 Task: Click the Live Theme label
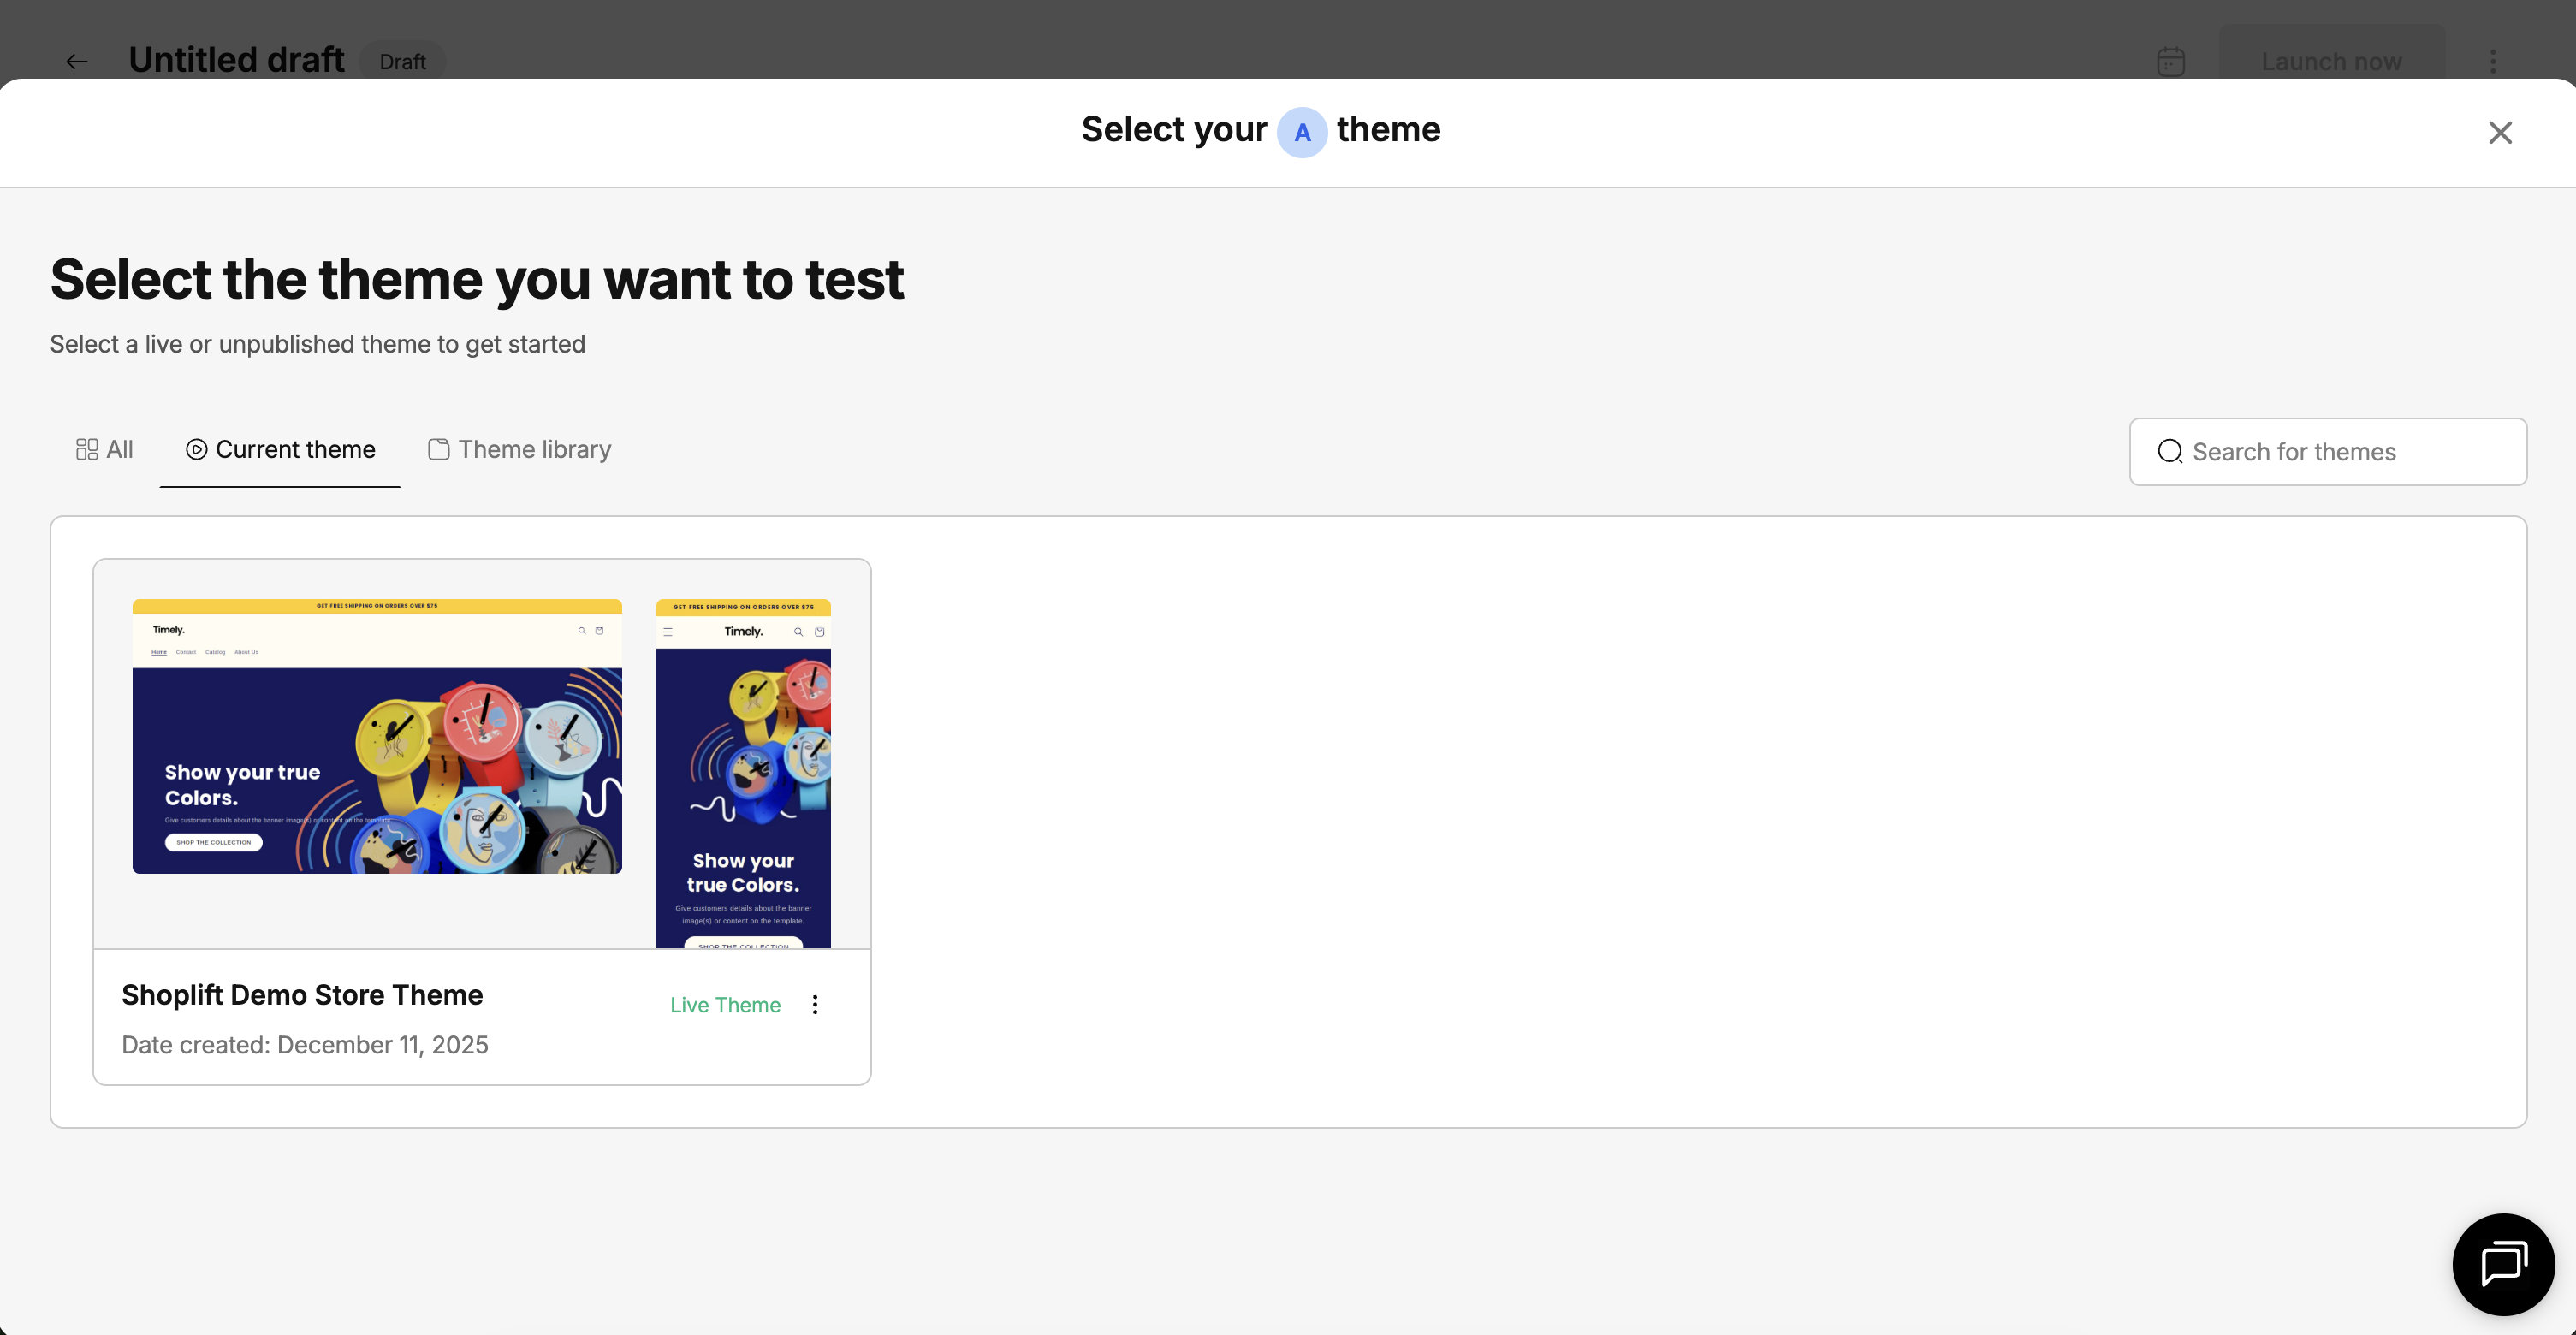pyautogui.click(x=725, y=1005)
